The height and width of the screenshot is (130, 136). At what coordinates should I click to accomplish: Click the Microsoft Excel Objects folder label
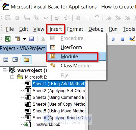(x=36, y=77)
